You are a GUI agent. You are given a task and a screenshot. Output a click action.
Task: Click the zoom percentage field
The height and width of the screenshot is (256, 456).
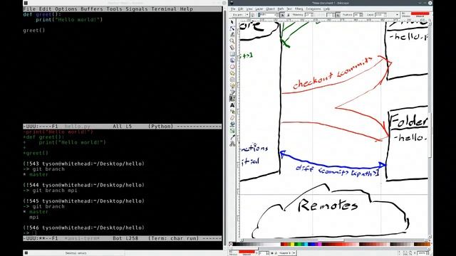422,253
